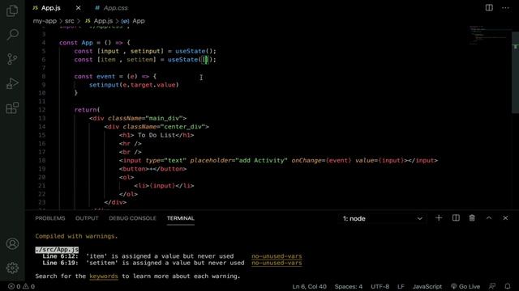Split the editor to the right
The width and height of the screenshot is (519, 291).
(489, 7)
